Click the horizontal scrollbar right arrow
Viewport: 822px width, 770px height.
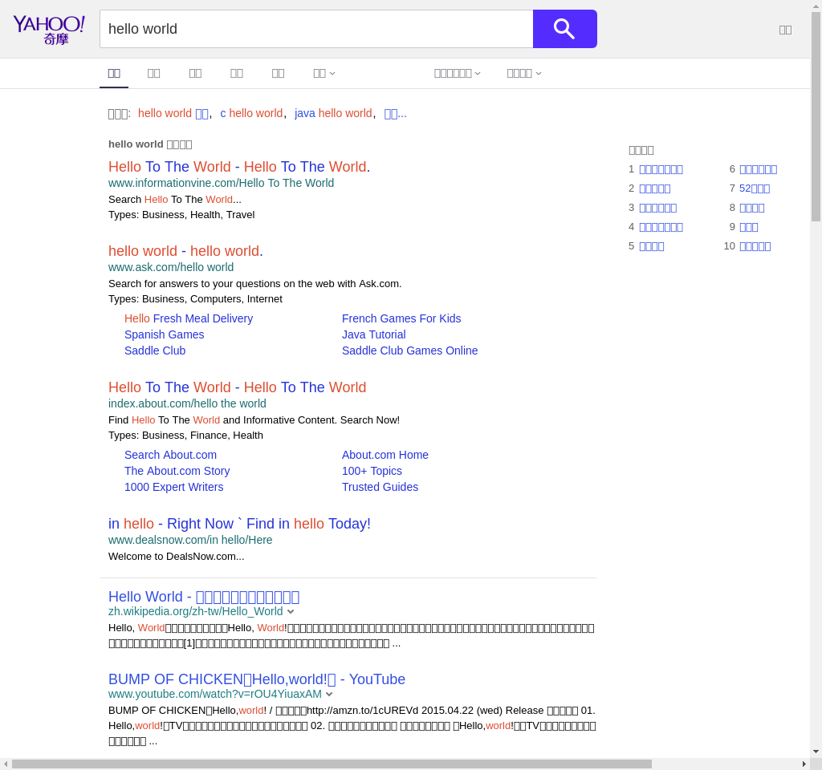804,764
